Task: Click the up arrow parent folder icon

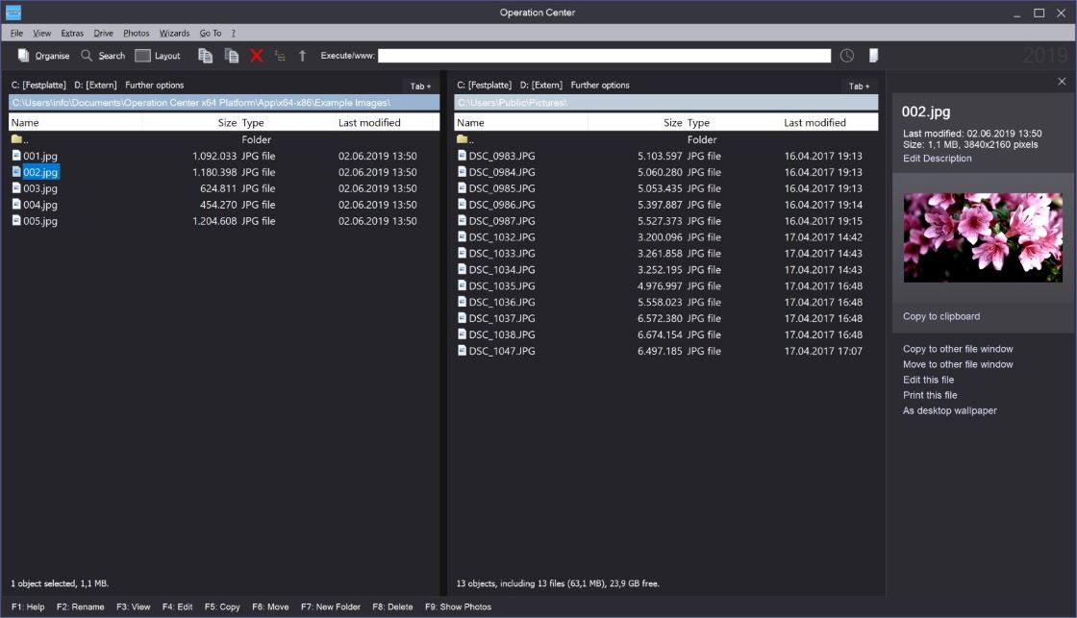Action: (x=302, y=56)
